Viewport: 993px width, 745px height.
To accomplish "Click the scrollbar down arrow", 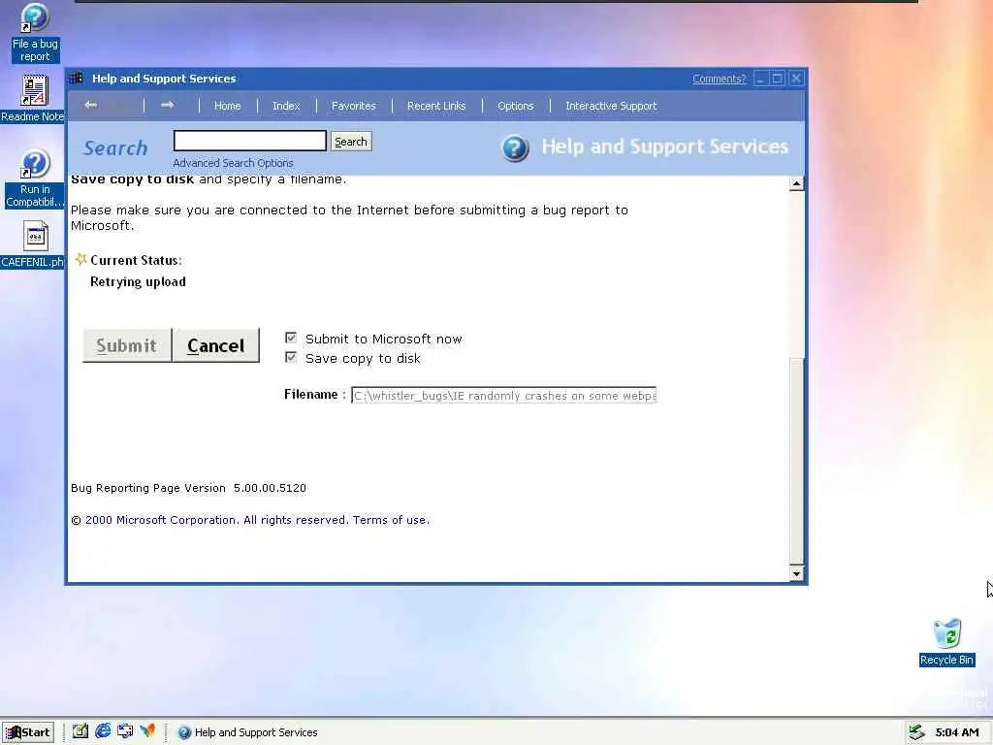I will click(x=797, y=573).
